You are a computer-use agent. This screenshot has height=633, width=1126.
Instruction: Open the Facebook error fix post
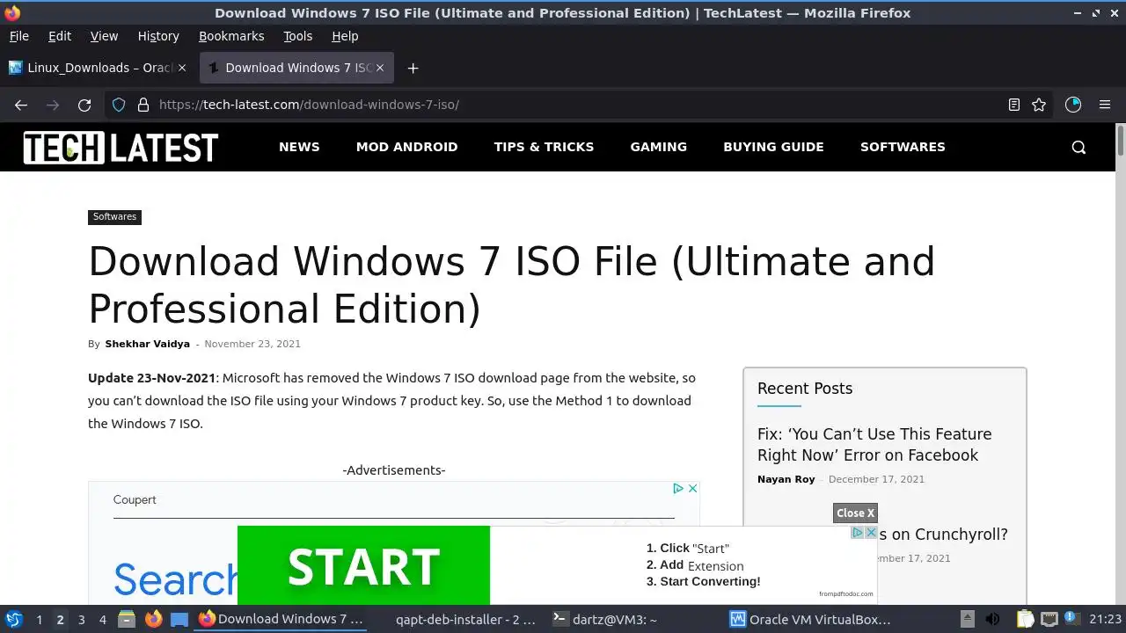click(874, 445)
